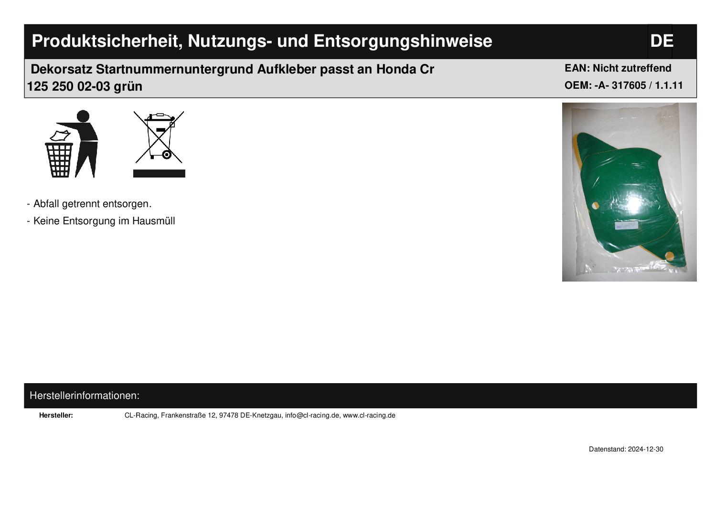Click the crossed-out wheelie bin icon

pos(159,137)
